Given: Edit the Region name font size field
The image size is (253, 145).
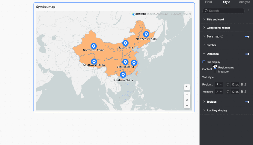Looking at the screenshot, I should pos(235,84).
